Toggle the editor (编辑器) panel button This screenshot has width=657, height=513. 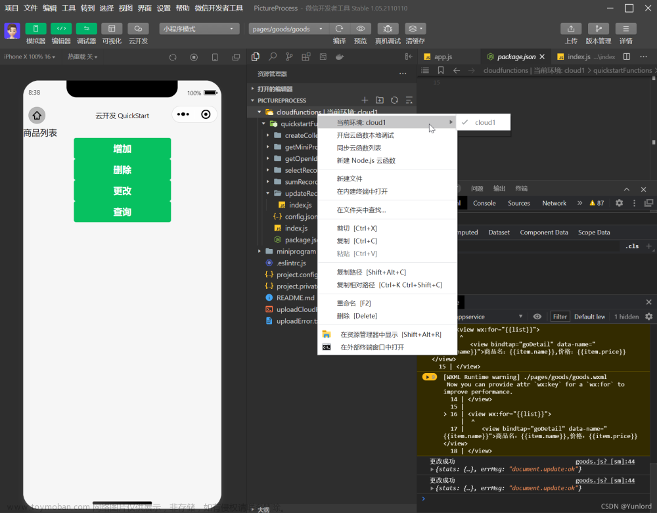tap(61, 28)
